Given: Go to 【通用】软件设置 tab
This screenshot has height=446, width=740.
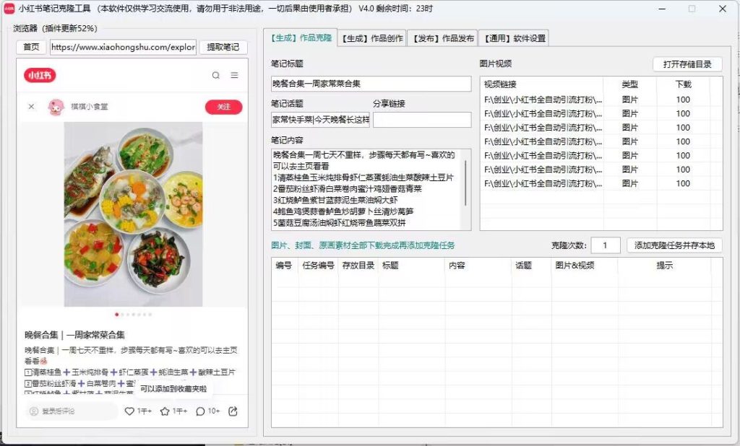Looking at the screenshot, I should click(x=515, y=38).
